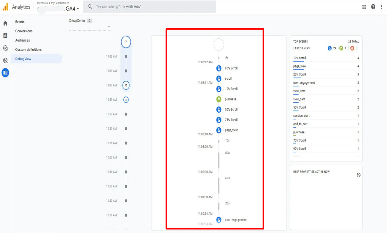This screenshot has width=387, height=233.
Task: Open Custom definitions page
Action: [x=28, y=50]
